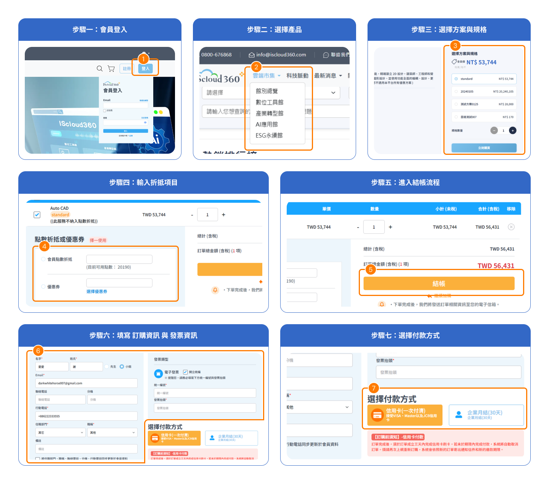
Task: Select 數位工具館 from the 雲端市集 menu
Action: [x=269, y=102]
